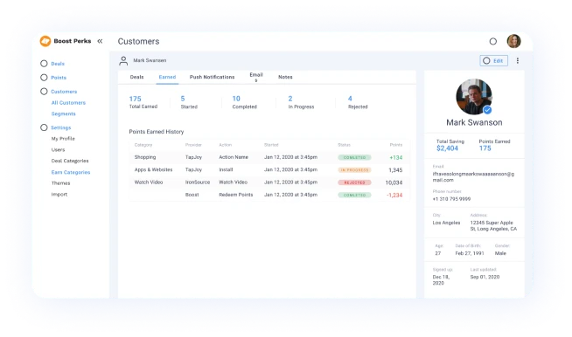Click the address 12345 Super Apple St
572x337 pixels.
pos(493,226)
